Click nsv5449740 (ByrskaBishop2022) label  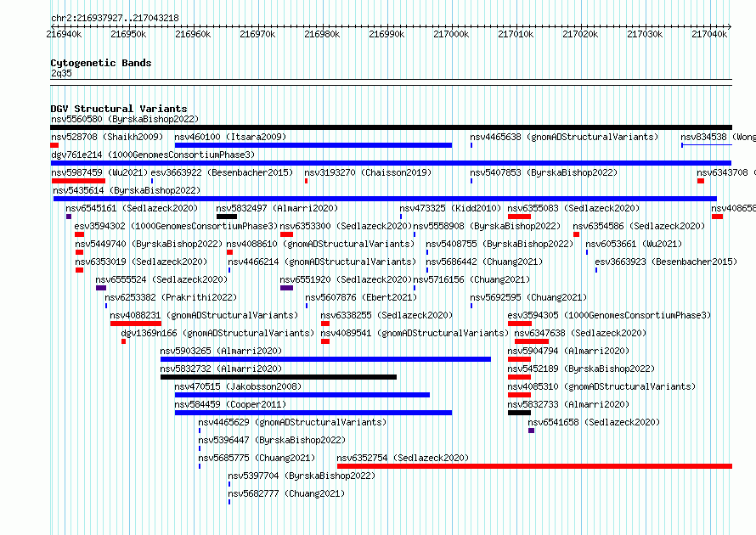[149, 244]
